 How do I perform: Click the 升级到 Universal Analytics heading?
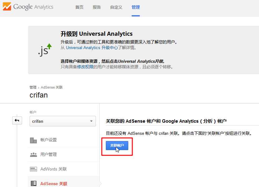(x=97, y=34)
